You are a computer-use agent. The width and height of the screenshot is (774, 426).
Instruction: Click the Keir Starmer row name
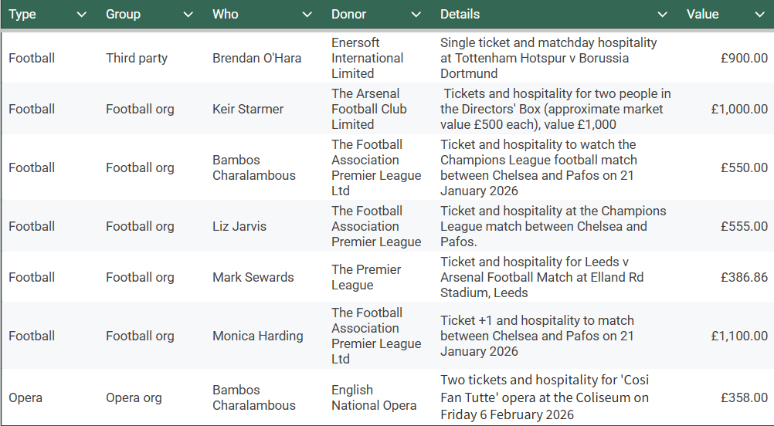point(248,110)
